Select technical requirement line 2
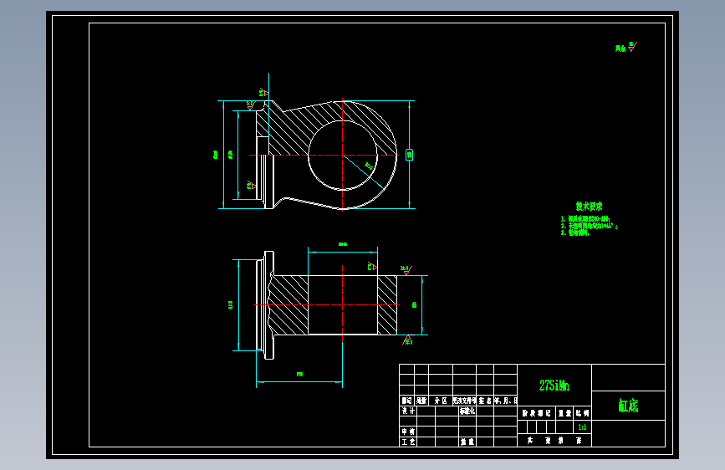This screenshot has height=470, width=725. pyautogui.click(x=589, y=226)
